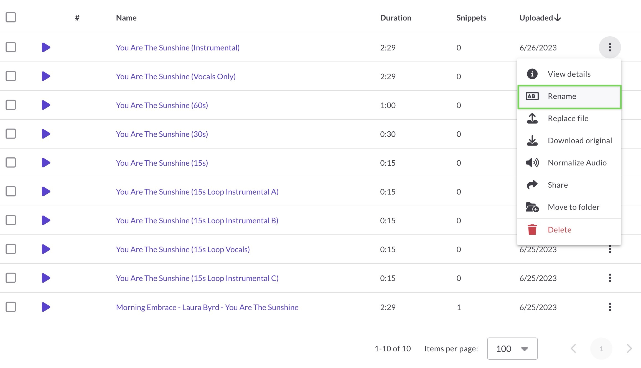
Task: Open the You Are The Sunshine (15s) link
Action: [162, 163]
